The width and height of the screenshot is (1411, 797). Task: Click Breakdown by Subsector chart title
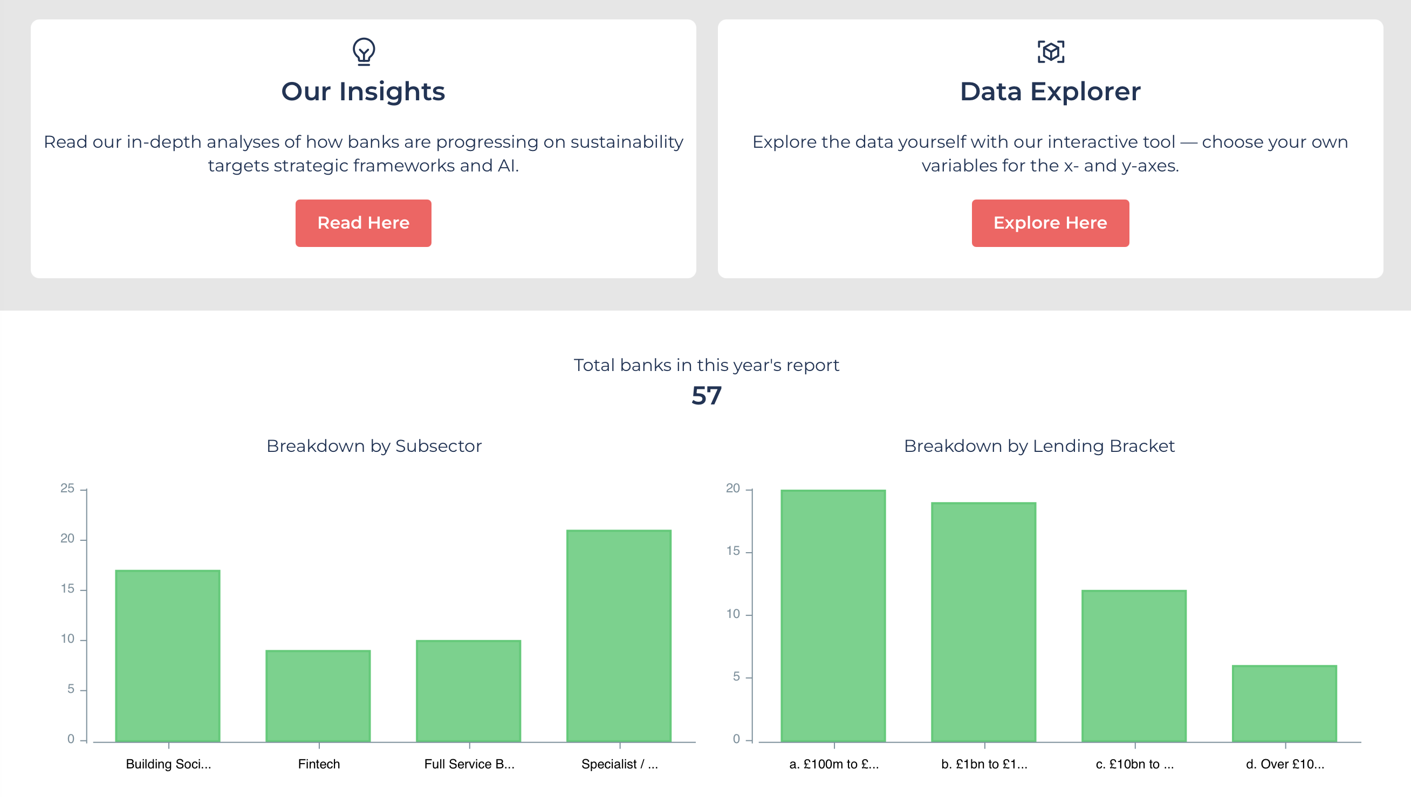(374, 446)
